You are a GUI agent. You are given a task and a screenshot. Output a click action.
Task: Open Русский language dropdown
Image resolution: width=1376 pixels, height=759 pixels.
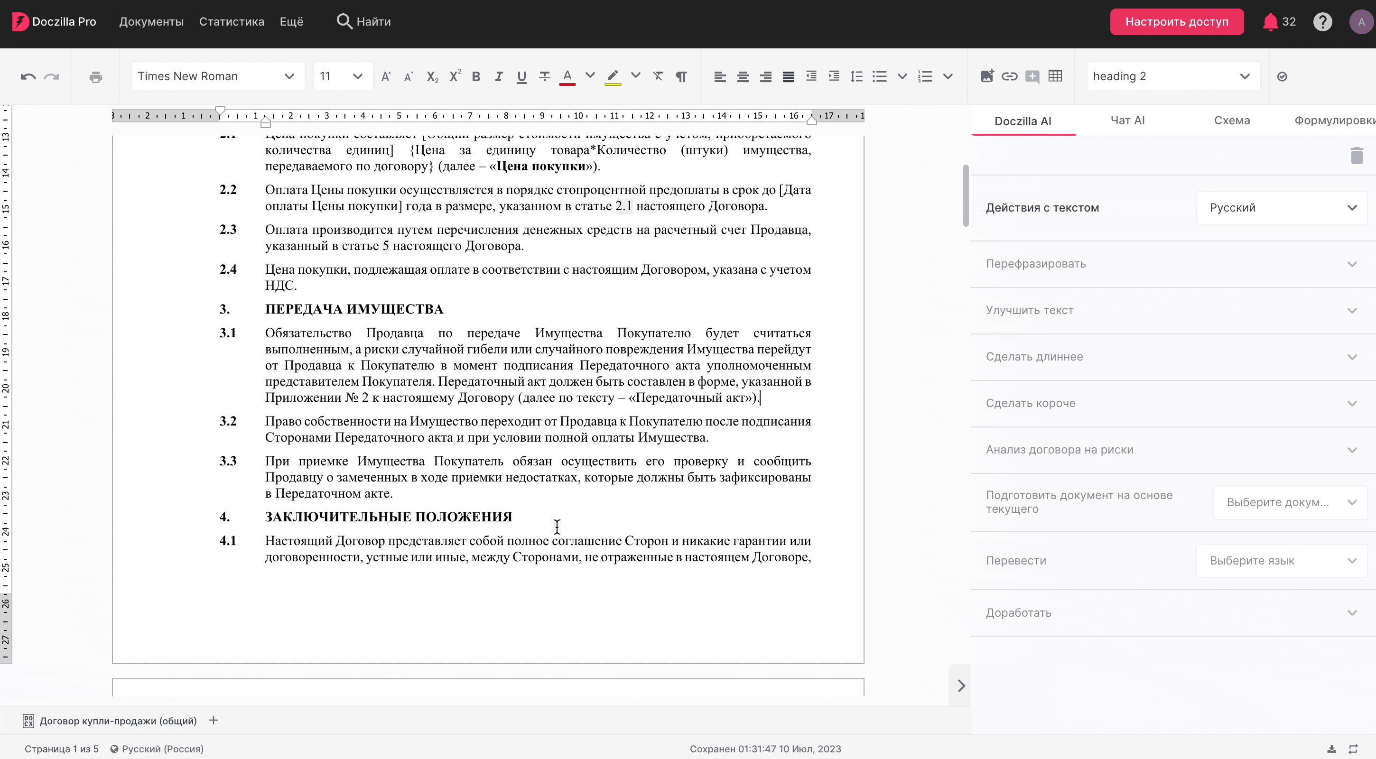pyautogui.click(x=1282, y=208)
